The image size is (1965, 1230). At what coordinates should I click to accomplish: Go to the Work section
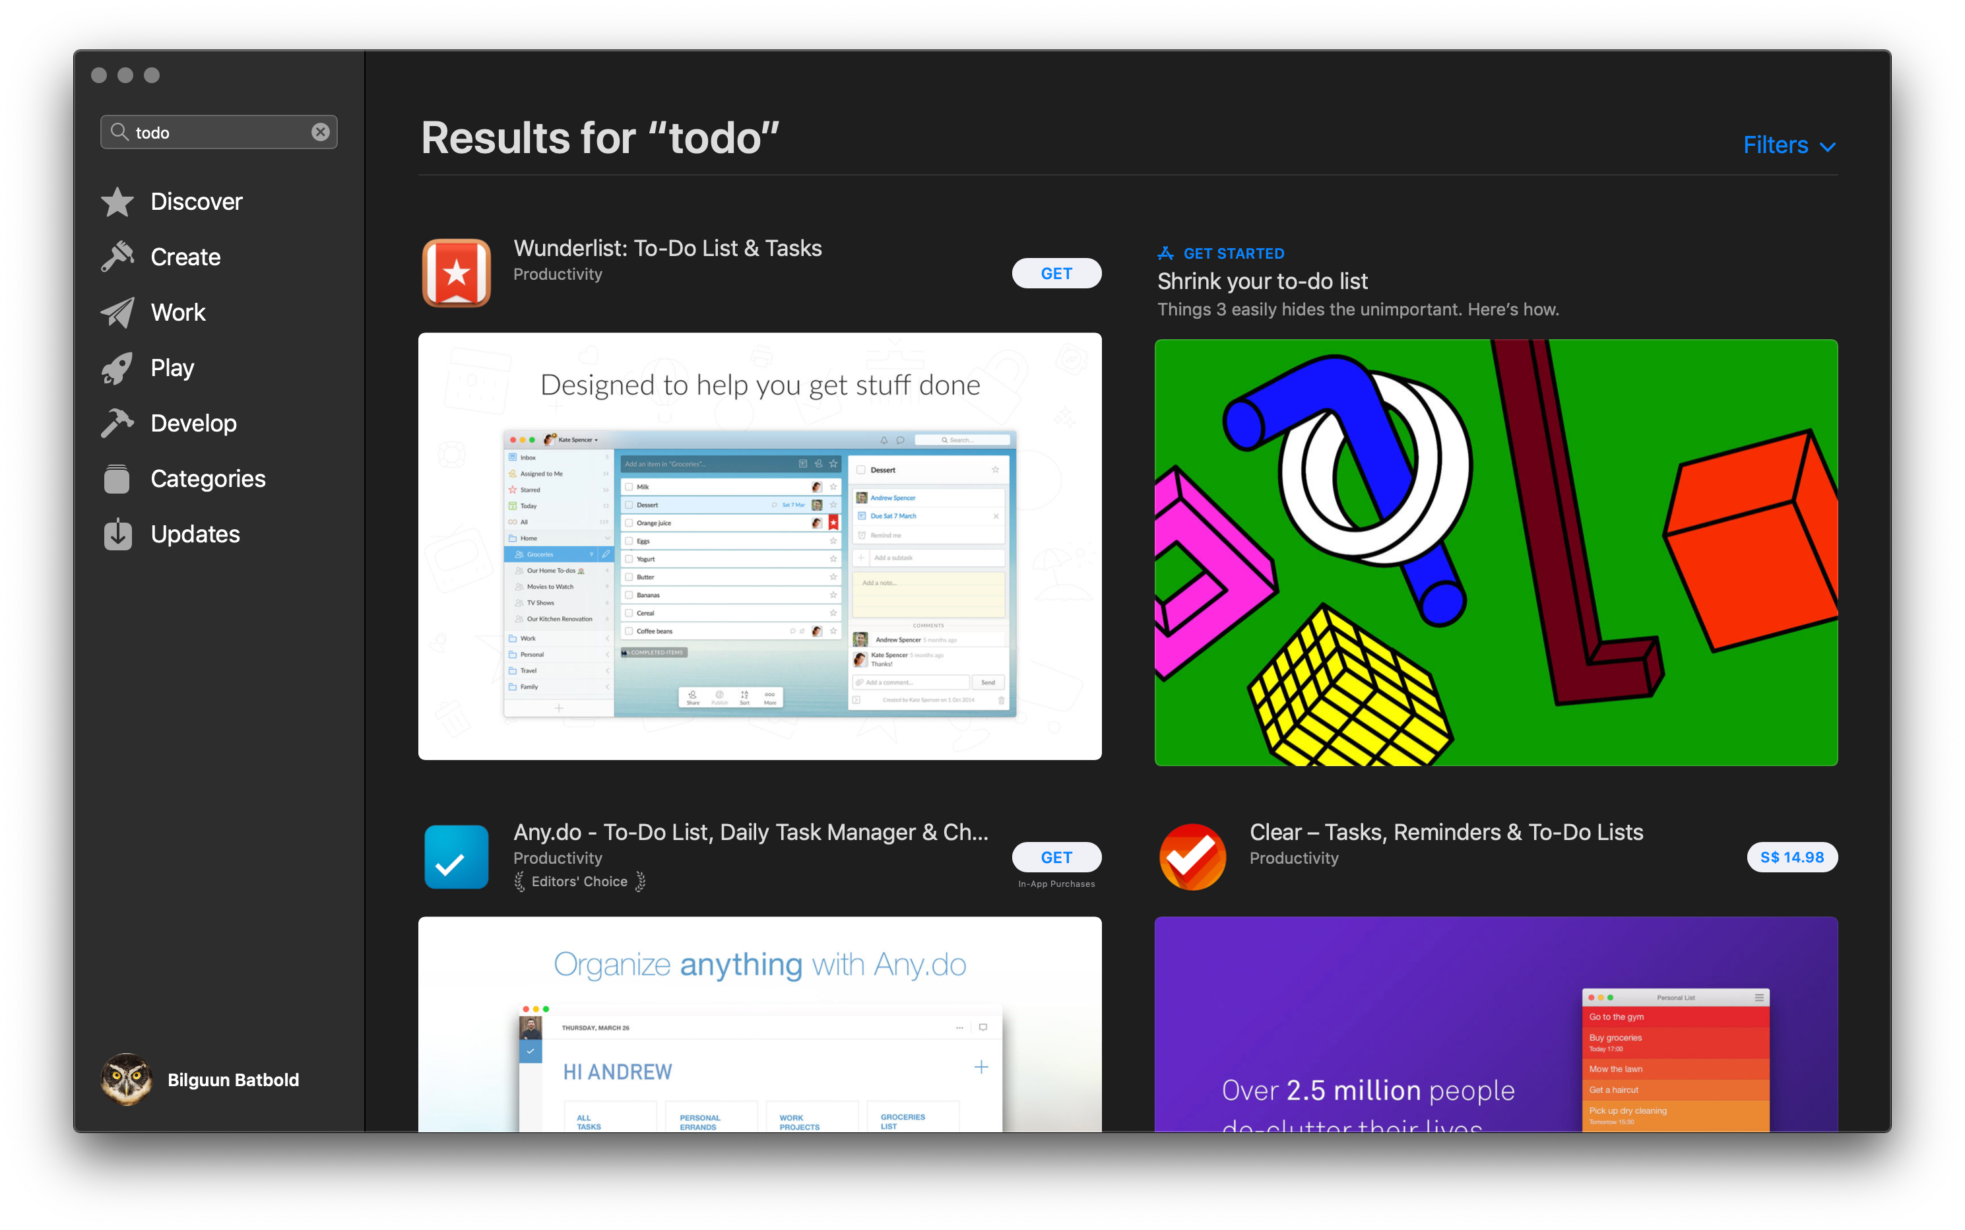[178, 312]
